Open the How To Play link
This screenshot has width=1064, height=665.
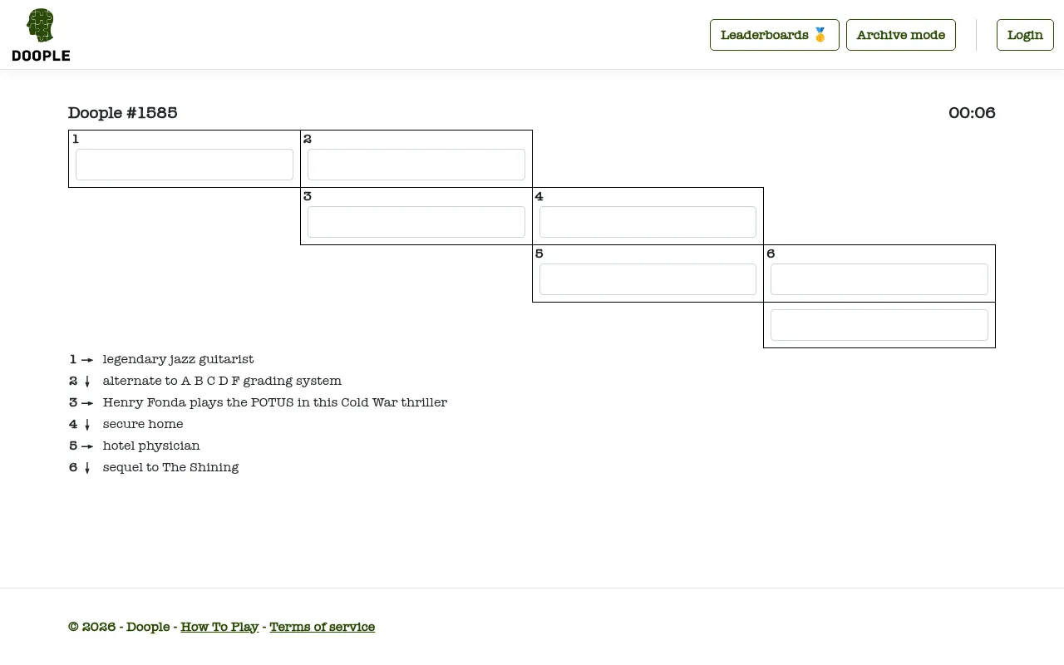(x=219, y=627)
